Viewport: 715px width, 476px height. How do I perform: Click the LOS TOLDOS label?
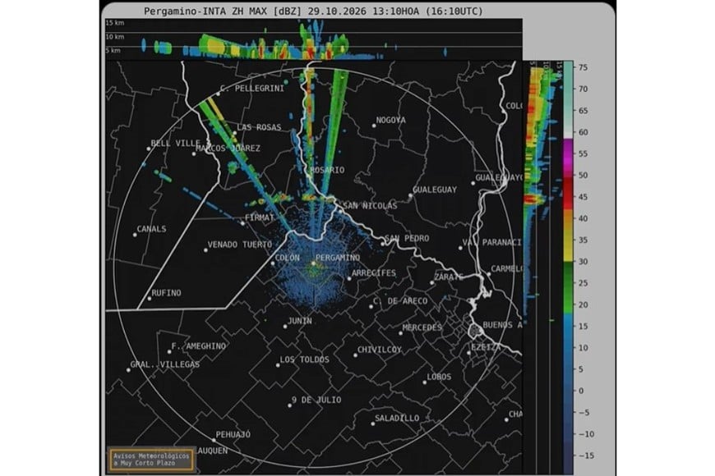pos(304,359)
